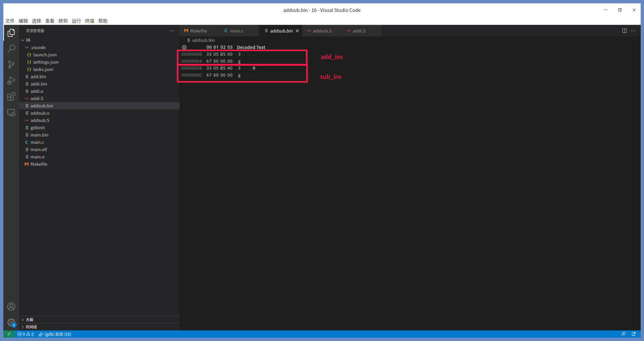
Task: Open the Extensions view icon
Action: coord(11,97)
